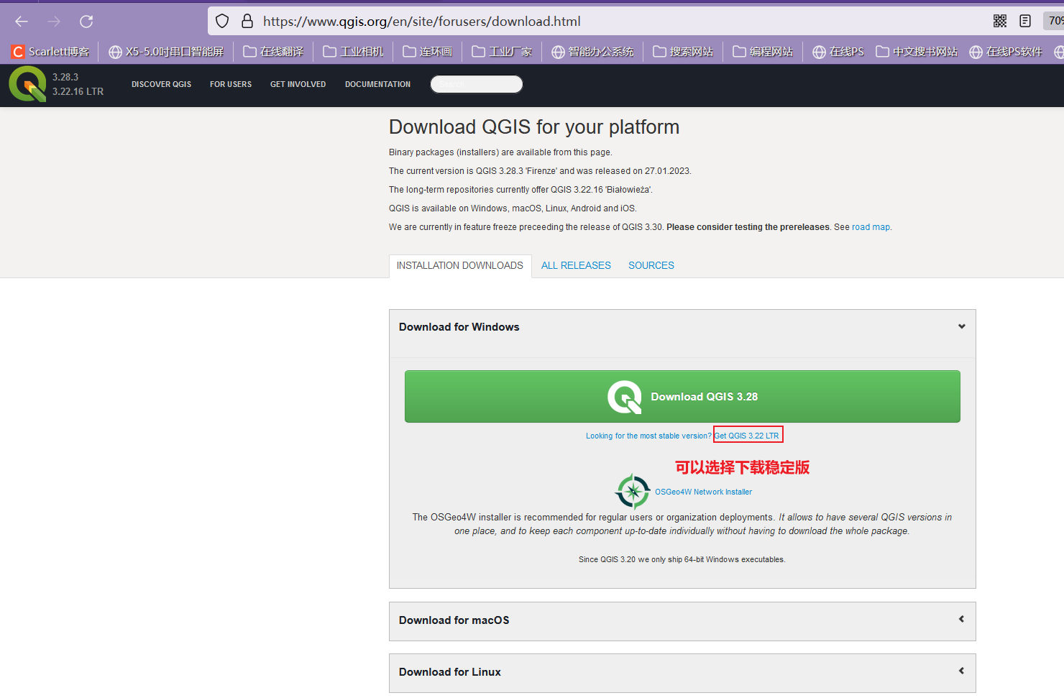The image size is (1064, 698).
Task: Open the road map link
Action: coord(871,227)
